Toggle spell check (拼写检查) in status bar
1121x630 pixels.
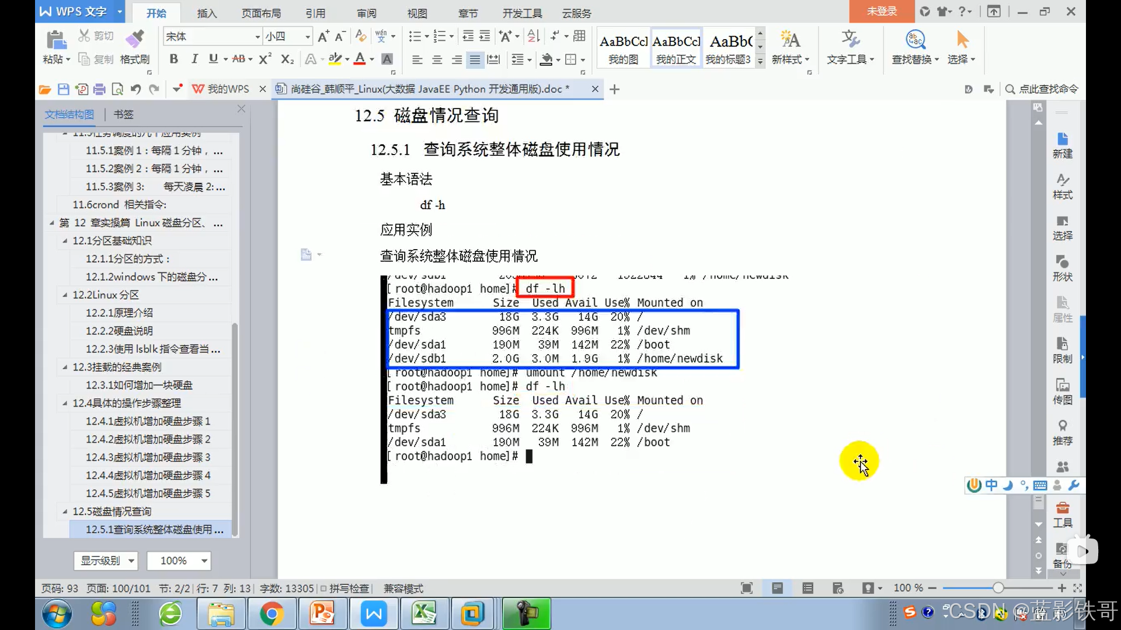[344, 589]
